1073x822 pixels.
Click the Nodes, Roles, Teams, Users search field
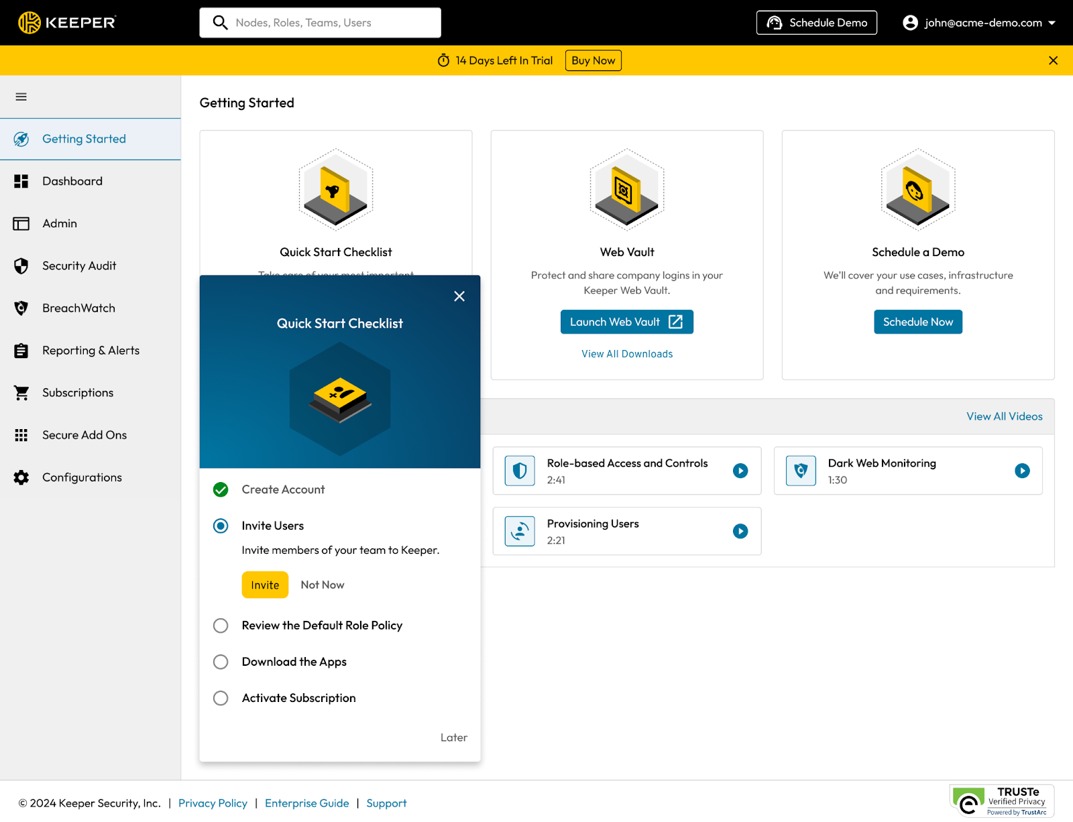(329, 23)
